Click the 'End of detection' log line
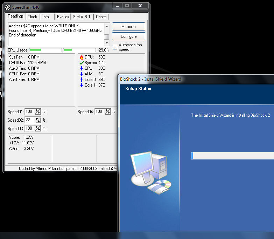274x239 pixels. point(22,35)
